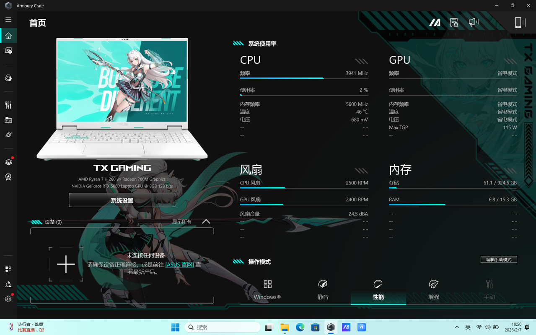Open the star badge icon in sidebar
Screen dimensions: 536x335
[x=8, y=177]
